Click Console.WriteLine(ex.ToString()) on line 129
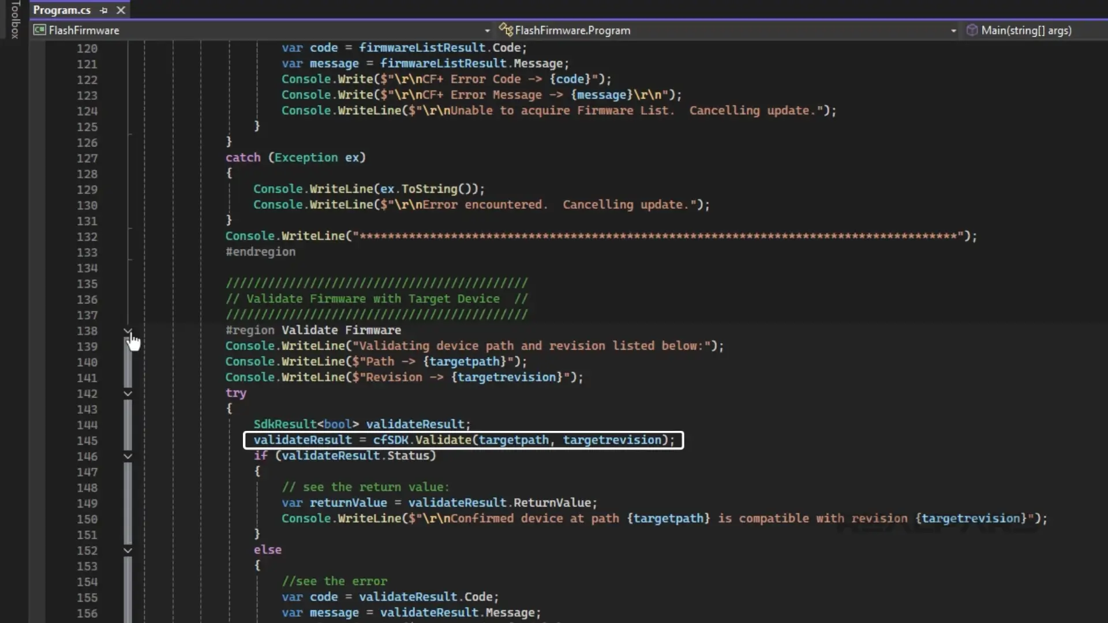Screen dimensions: 1108x623 [369, 189]
